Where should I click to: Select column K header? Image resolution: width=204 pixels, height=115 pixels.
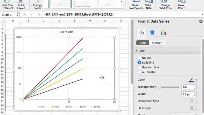point(59,21)
